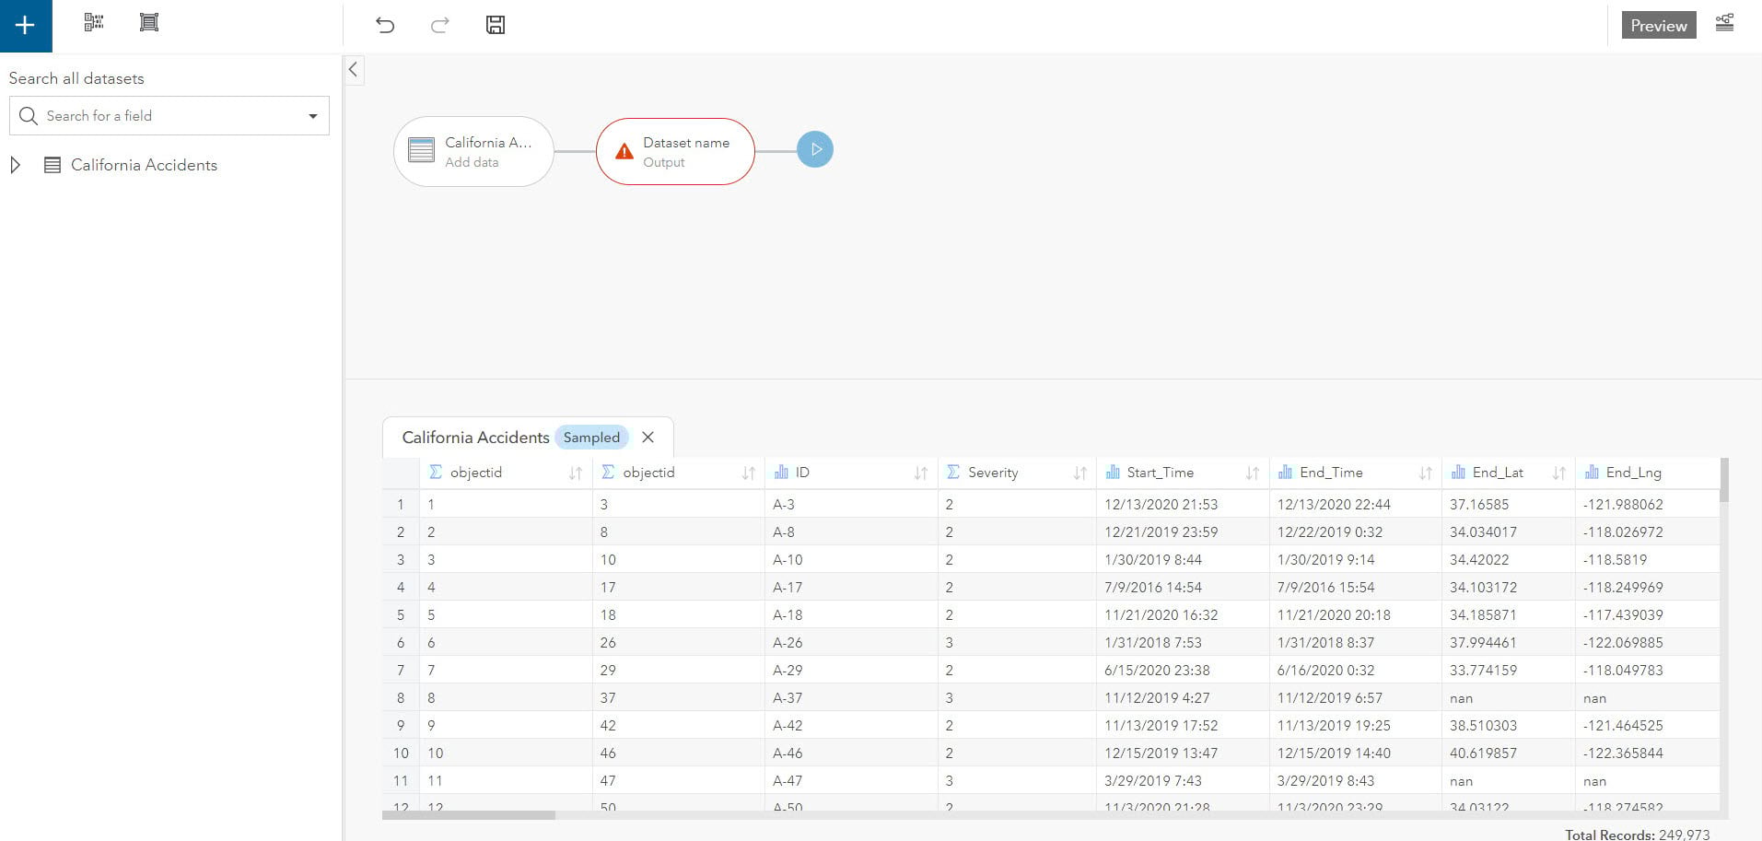This screenshot has width=1762, height=841.
Task: Click the warning icon on Dataset name node
Action: point(623,151)
